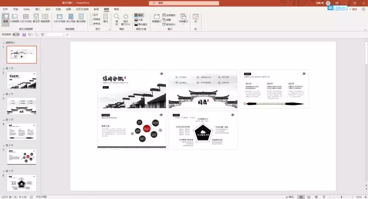Enable the Ruler (标尺) checkbox
The image size is (368, 199).
[x=91, y=15]
